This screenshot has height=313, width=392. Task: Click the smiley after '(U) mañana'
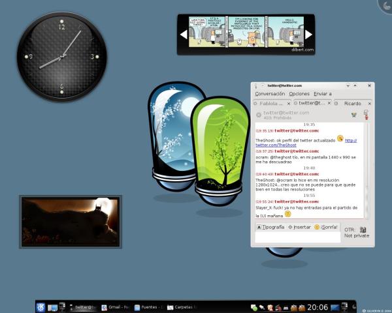(x=288, y=214)
